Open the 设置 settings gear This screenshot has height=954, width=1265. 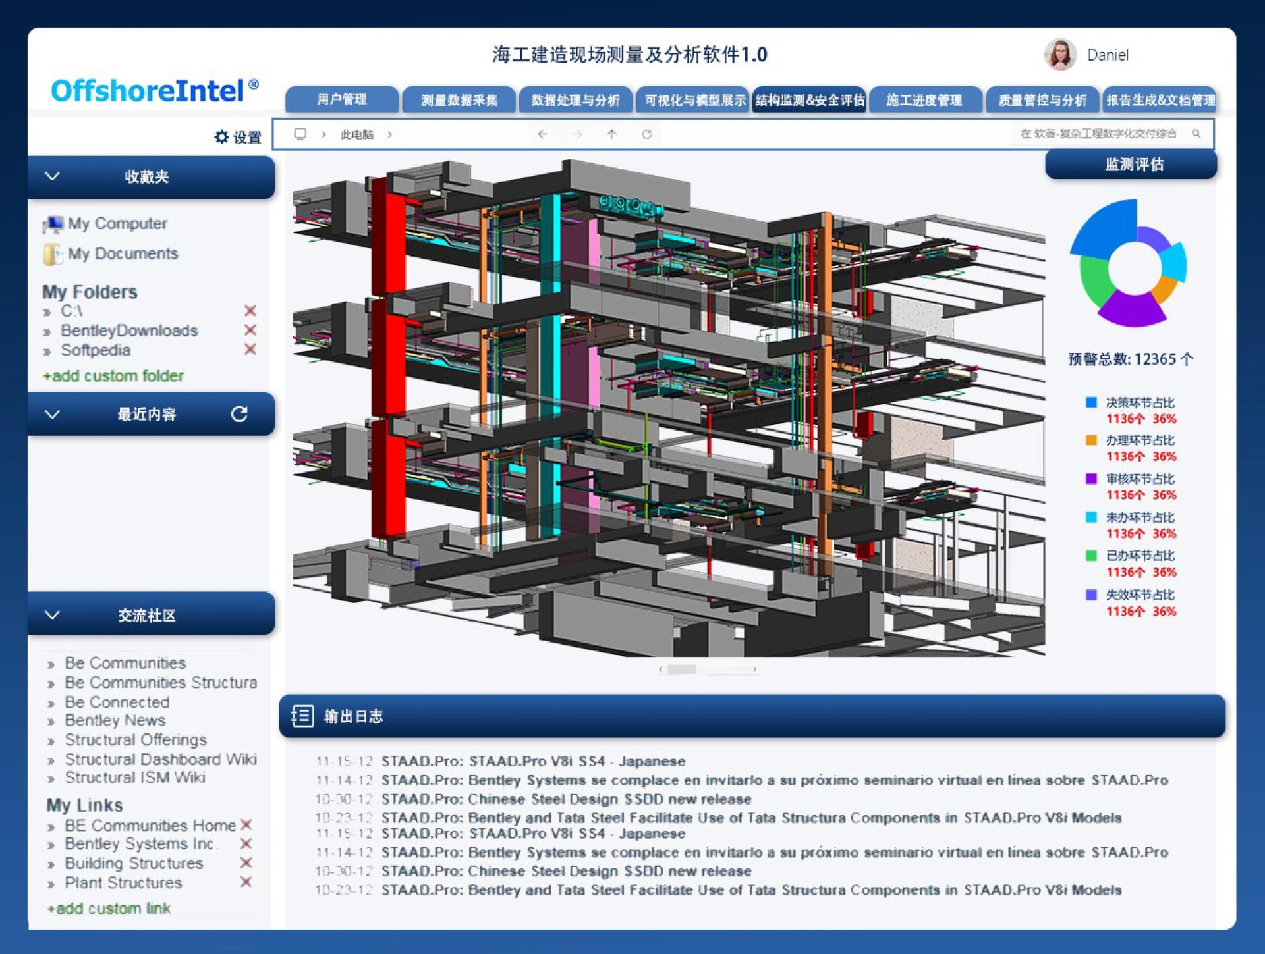(238, 137)
